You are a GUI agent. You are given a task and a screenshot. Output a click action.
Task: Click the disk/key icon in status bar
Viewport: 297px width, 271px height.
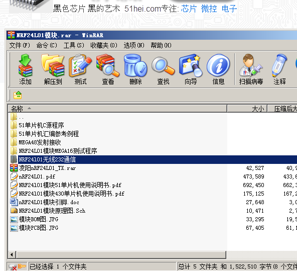[x=18, y=266]
